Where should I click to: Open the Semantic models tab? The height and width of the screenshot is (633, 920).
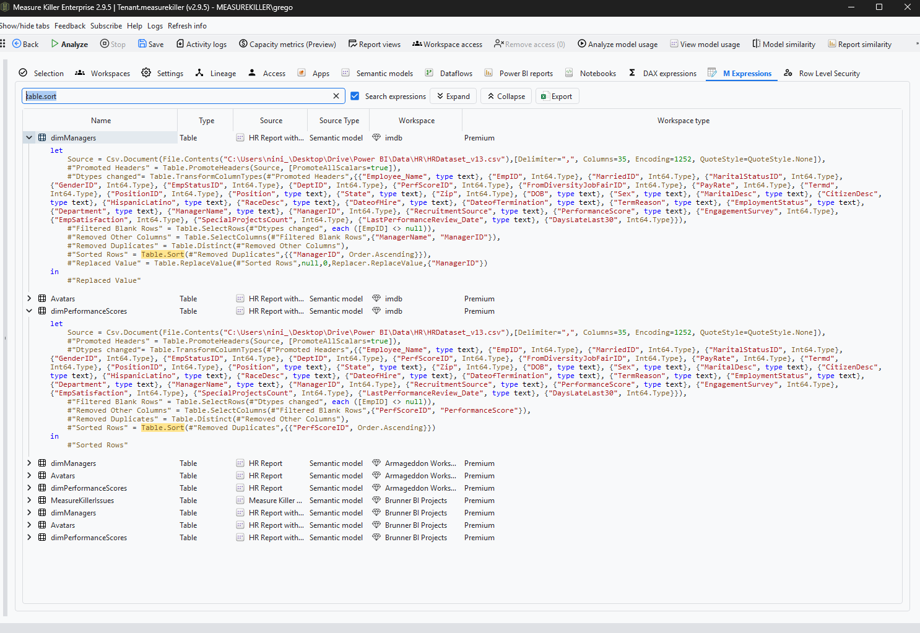click(377, 73)
